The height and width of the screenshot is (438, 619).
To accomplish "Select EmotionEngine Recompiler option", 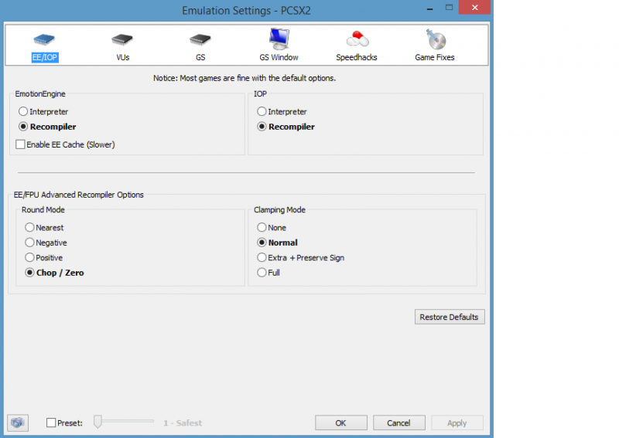I will (x=47, y=127).
